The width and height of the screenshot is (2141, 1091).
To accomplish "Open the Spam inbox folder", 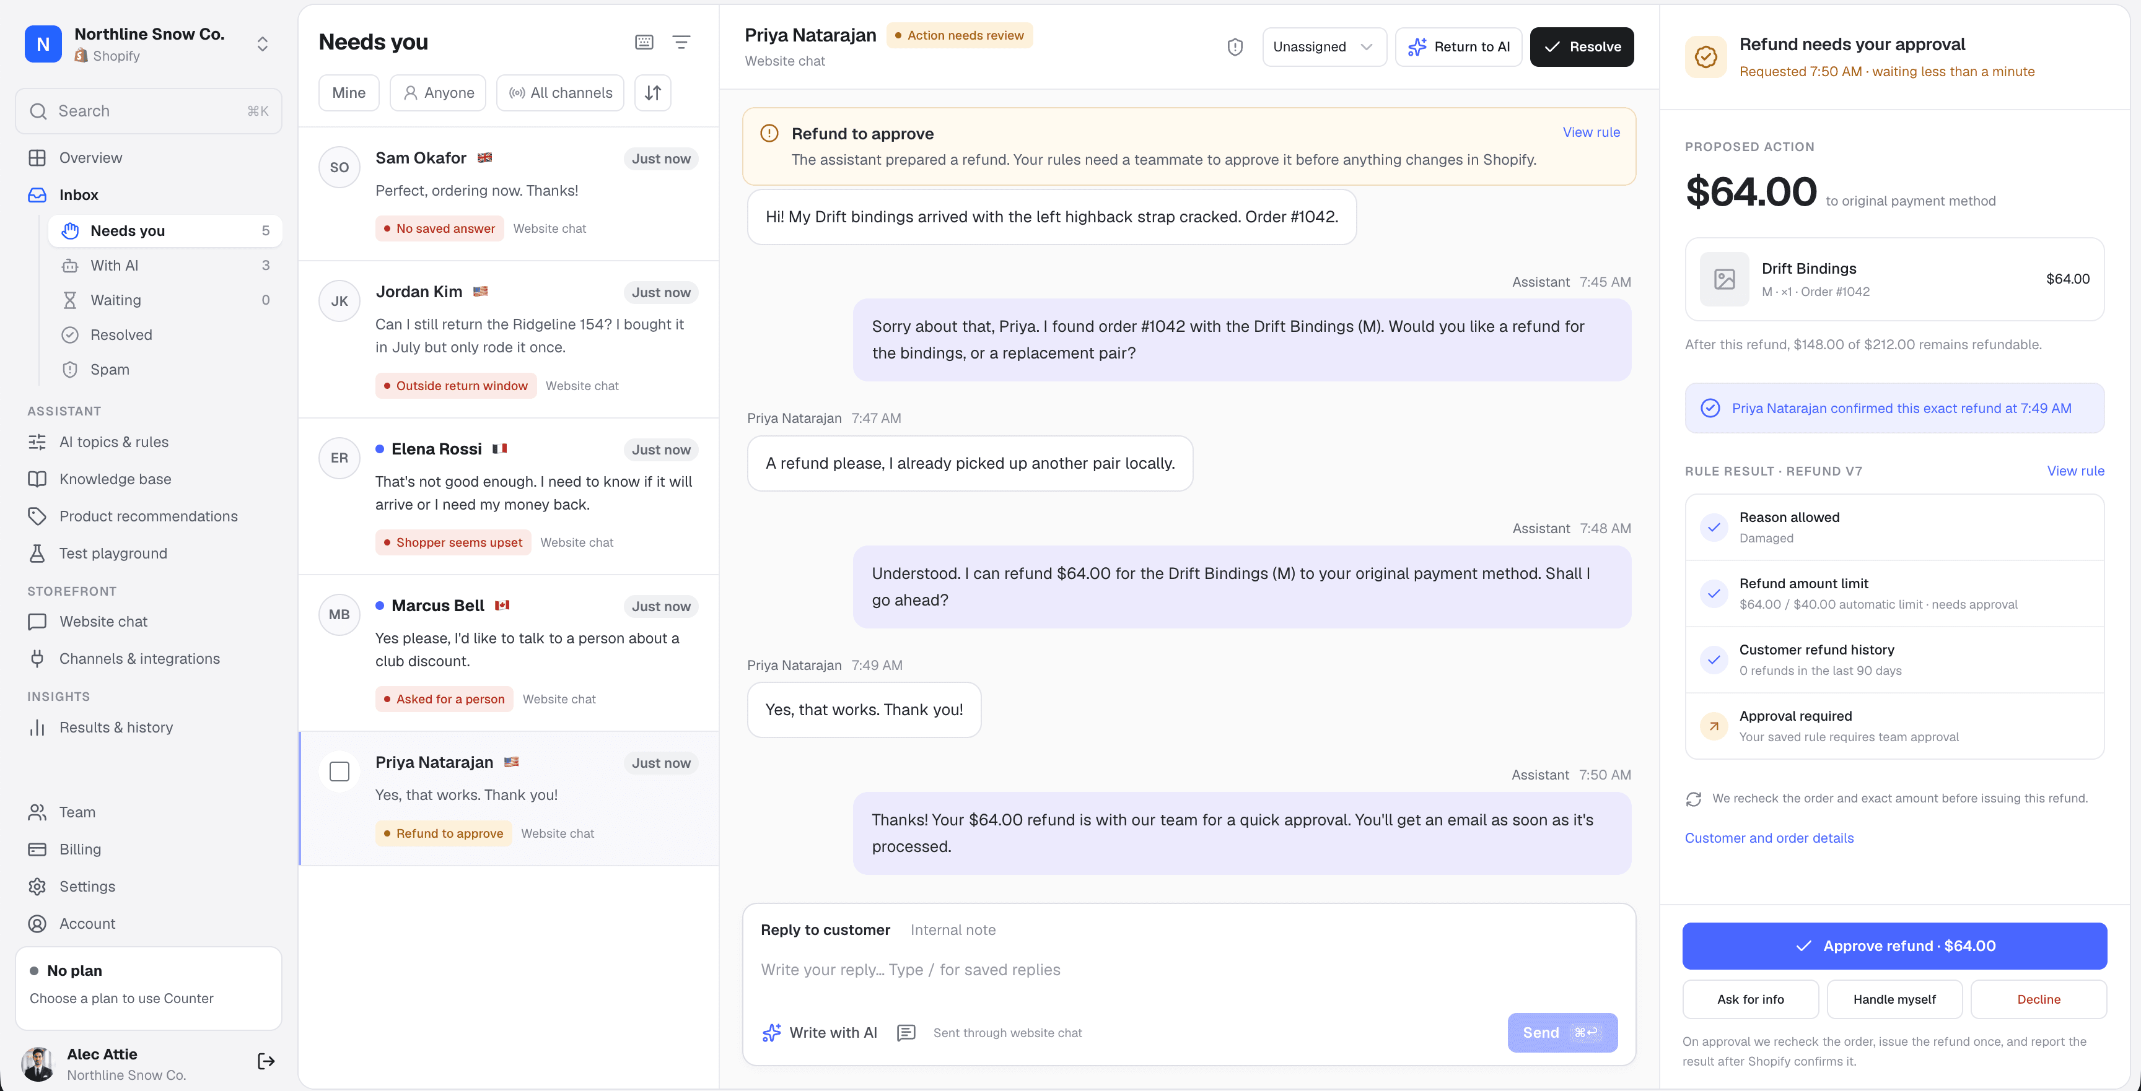I will pyautogui.click(x=165, y=370).
